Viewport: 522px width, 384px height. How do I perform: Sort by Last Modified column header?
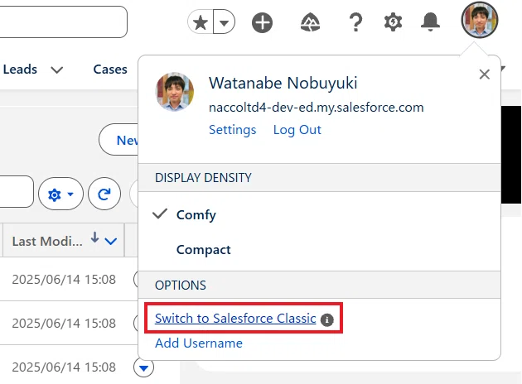(47, 241)
